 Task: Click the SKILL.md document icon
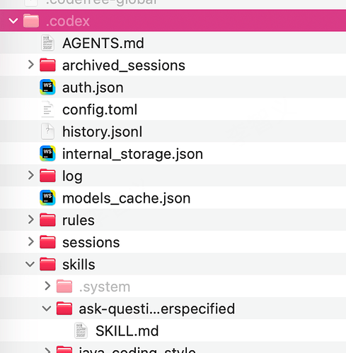tap(81, 330)
